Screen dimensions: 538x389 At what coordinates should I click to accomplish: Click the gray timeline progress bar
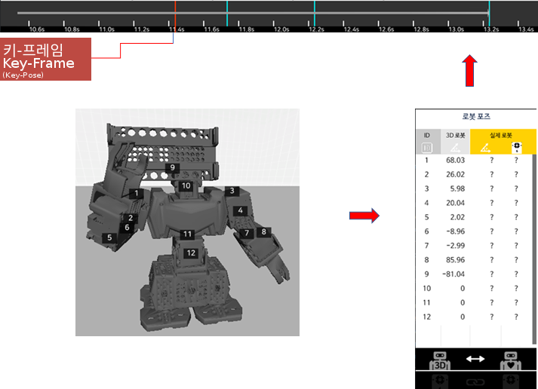click(377, 13)
